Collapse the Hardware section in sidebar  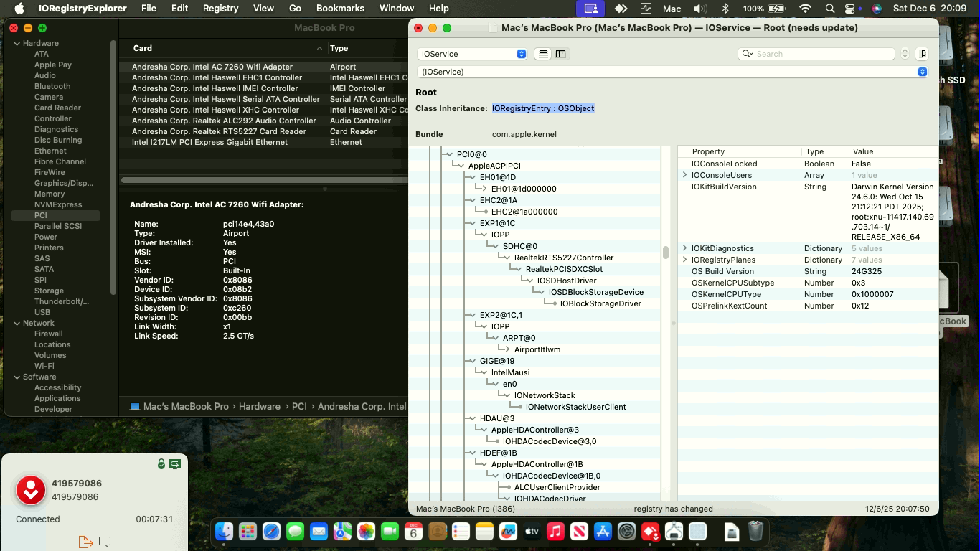tap(17, 43)
